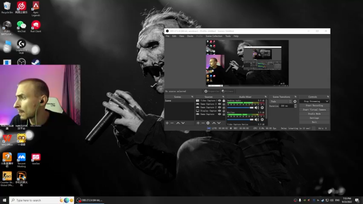Viewport: 363px width, 204px height.
Task: Open the File menu in OBS
Action: [x=167, y=36]
